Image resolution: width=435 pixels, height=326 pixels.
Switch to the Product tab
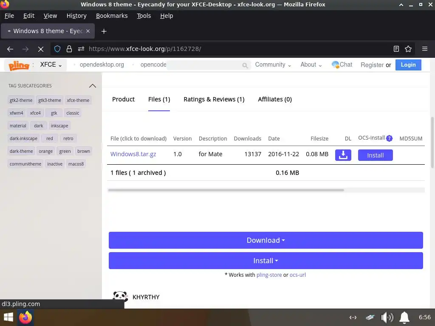123,99
